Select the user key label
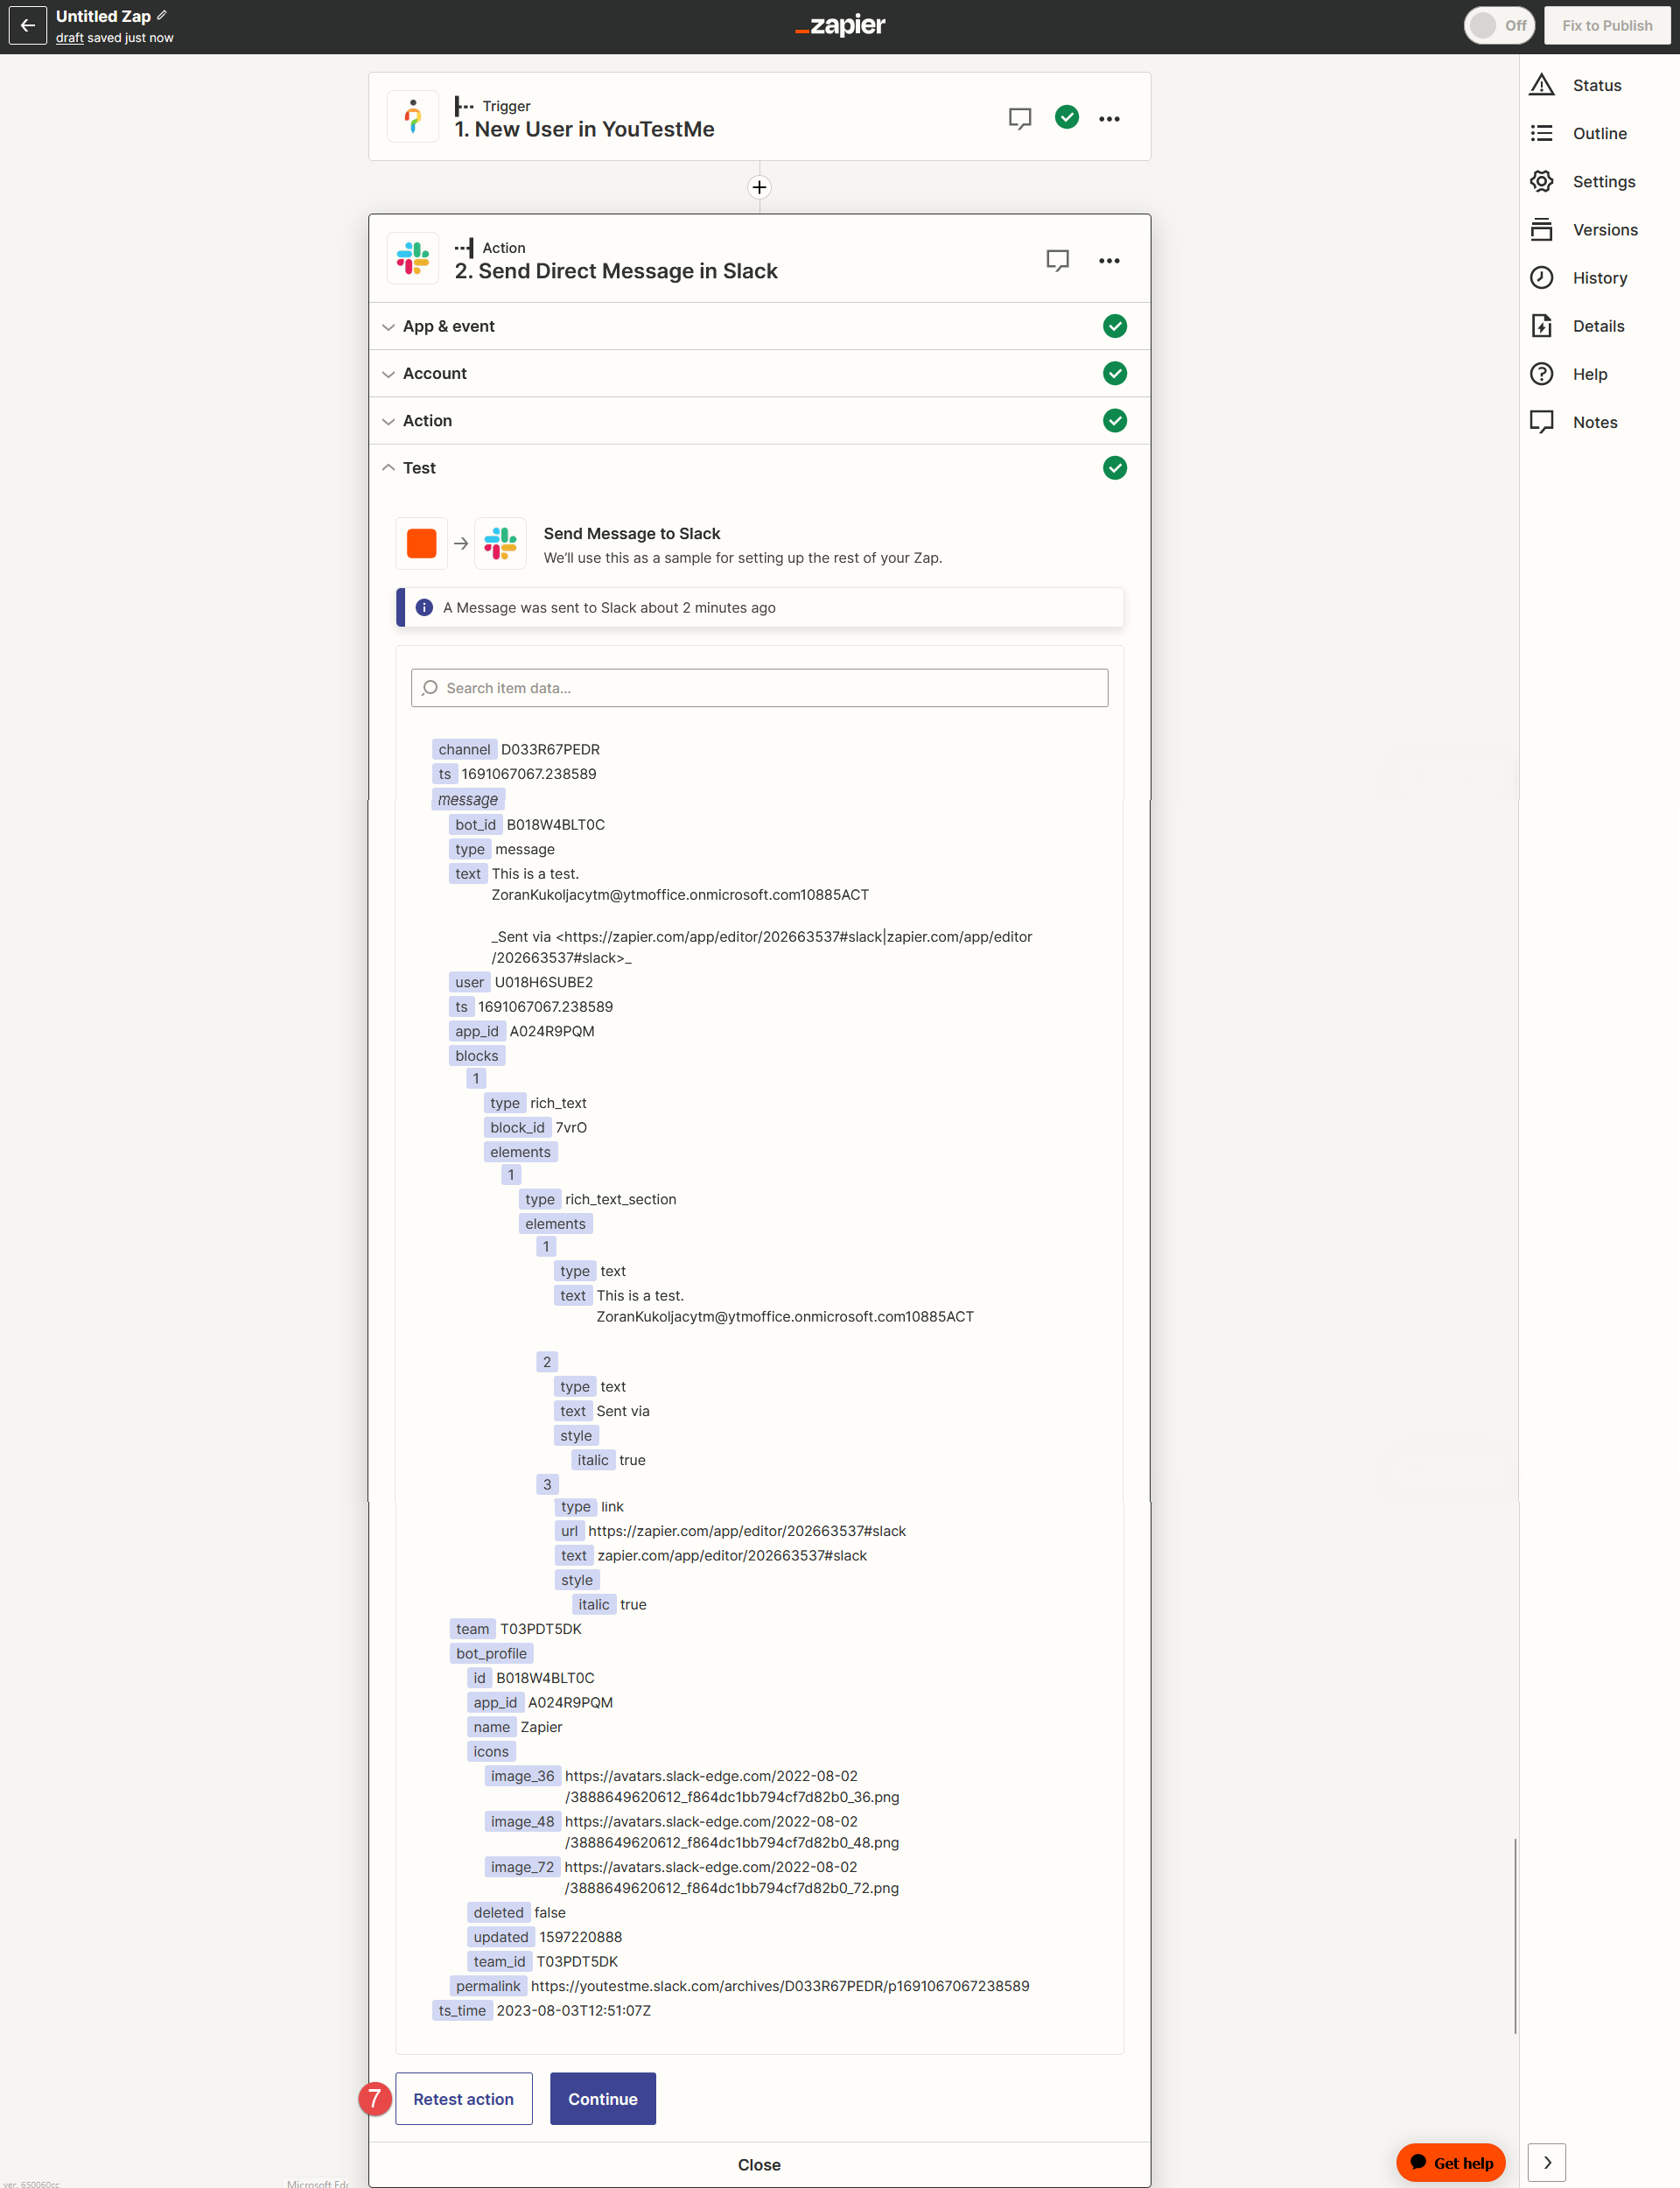 469,982
